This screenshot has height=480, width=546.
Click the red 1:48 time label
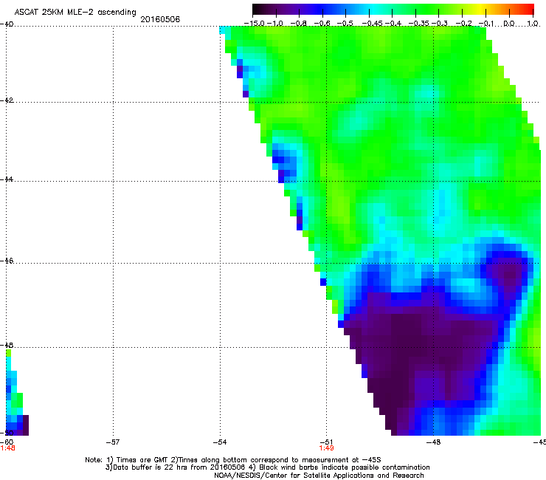pos(7,448)
